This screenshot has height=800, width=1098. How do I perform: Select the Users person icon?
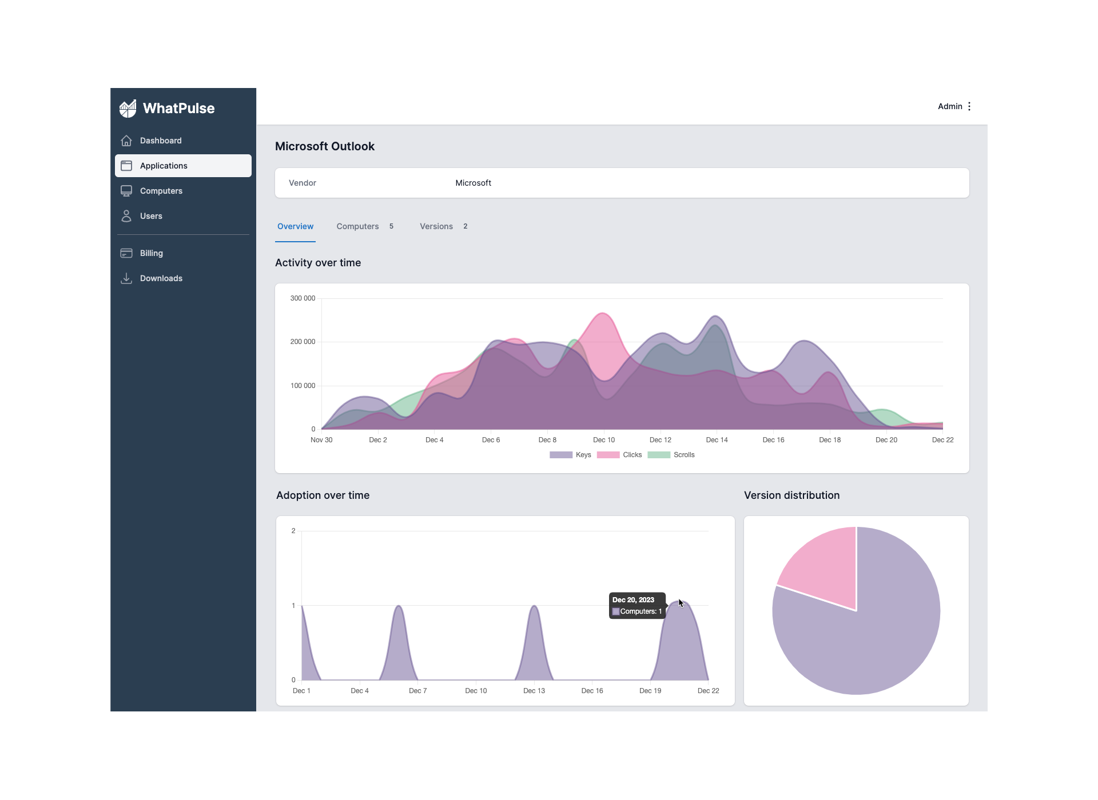126,216
